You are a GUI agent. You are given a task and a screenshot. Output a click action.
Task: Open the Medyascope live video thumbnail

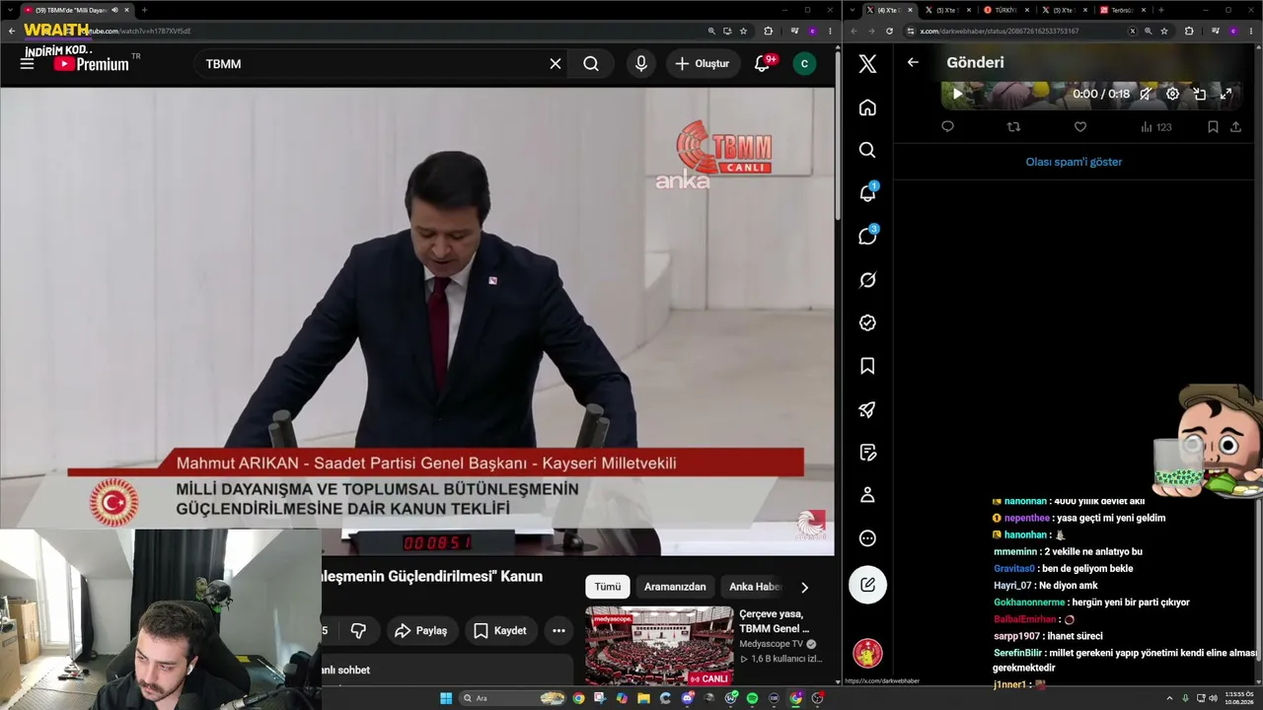click(x=659, y=646)
